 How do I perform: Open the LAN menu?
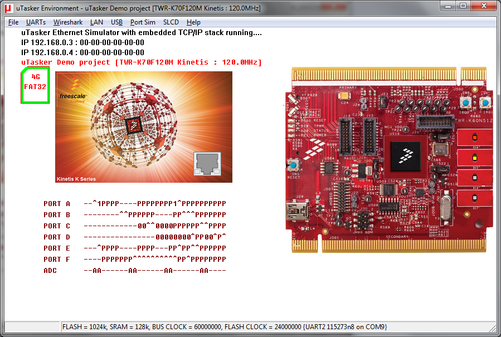(96, 22)
